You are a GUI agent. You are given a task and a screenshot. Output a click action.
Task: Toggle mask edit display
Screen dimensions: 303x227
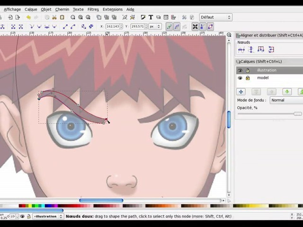[177, 26]
